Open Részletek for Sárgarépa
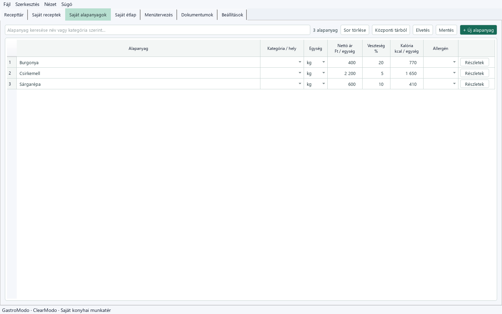Screen dimensions: 502x314 pos(474,84)
